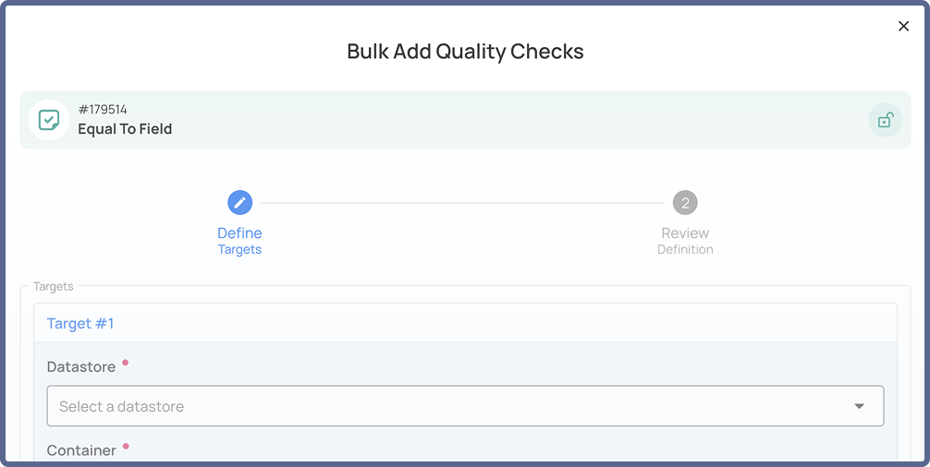The width and height of the screenshot is (930, 467).
Task: Click the grey step 2 circle
Action: click(x=685, y=203)
